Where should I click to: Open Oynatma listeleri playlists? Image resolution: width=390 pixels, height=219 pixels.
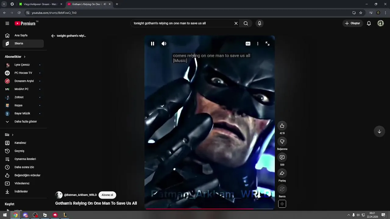[x=23, y=159]
